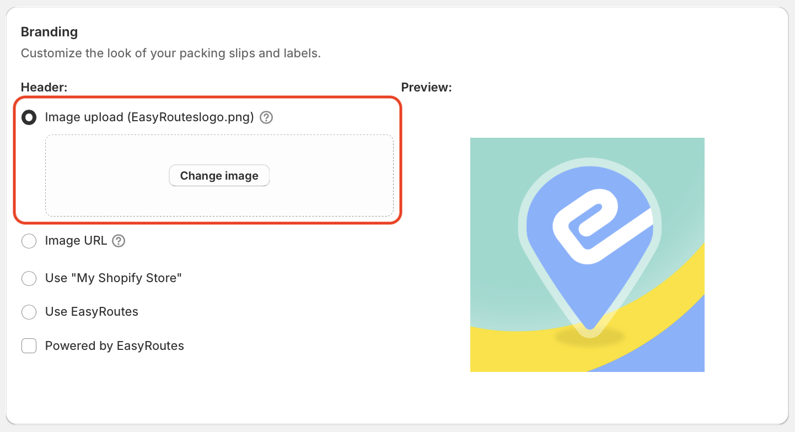Select the Image URL radio option
Screen dimensions: 795x432
coord(29,241)
